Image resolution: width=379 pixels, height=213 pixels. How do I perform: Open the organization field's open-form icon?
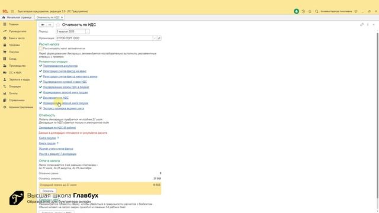pos(159,38)
